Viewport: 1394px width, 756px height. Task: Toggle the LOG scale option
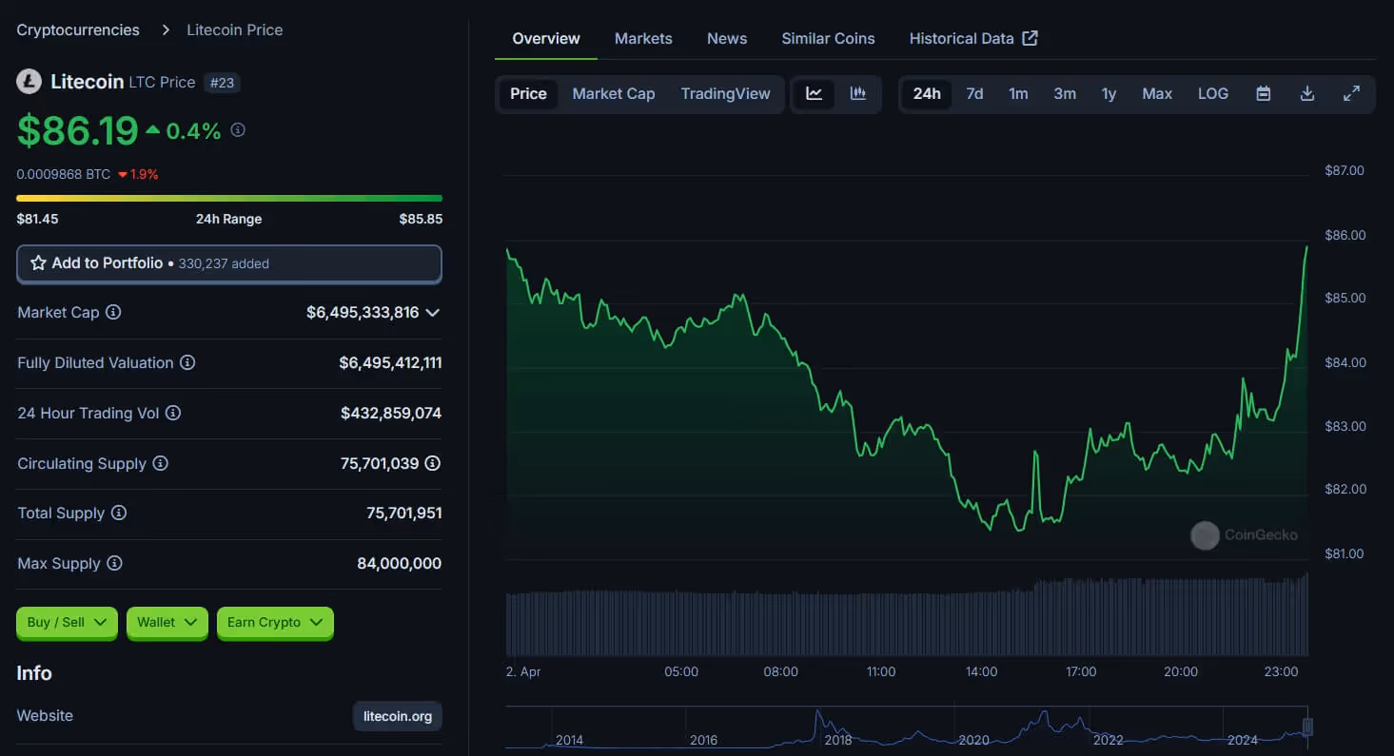(x=1213, y=93)
